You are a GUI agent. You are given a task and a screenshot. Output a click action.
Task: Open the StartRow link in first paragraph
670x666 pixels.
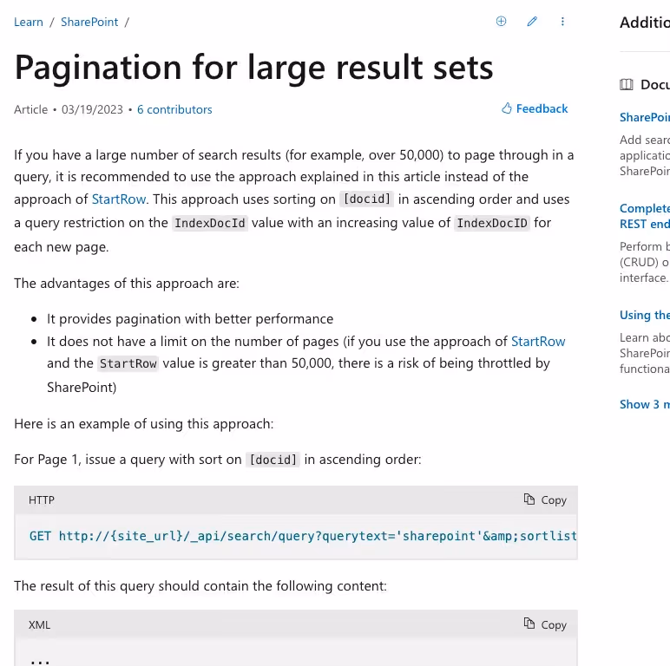pyautogui.click(x=119, y=199)
